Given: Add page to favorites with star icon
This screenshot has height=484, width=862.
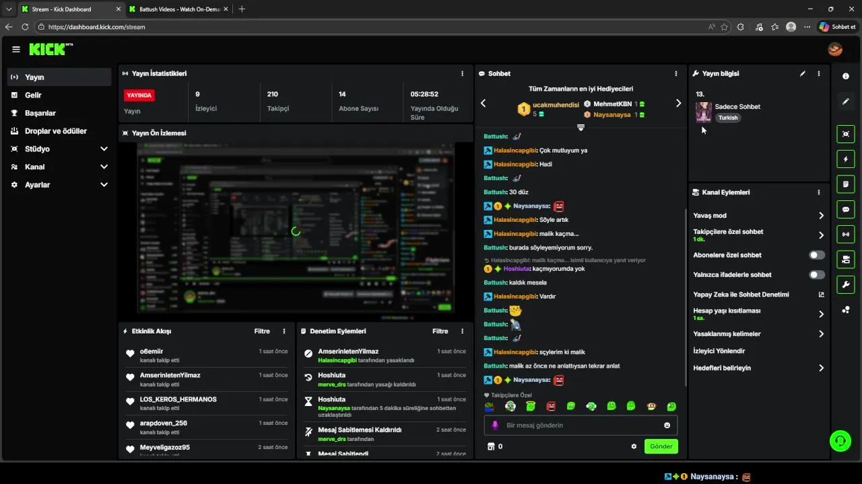Looking at the screenshot, I should [x=724, y=27].
